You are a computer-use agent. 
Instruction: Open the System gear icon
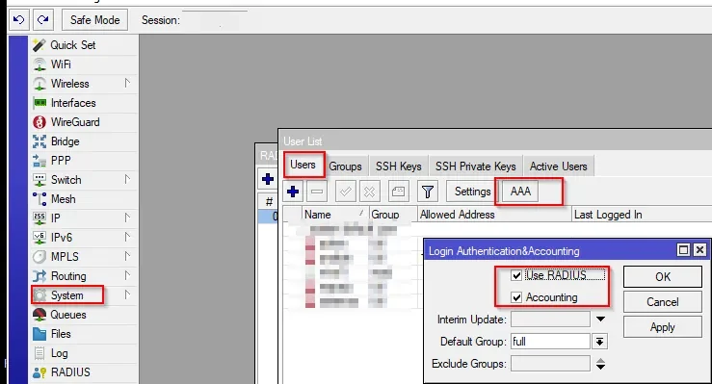click(40, 295)
